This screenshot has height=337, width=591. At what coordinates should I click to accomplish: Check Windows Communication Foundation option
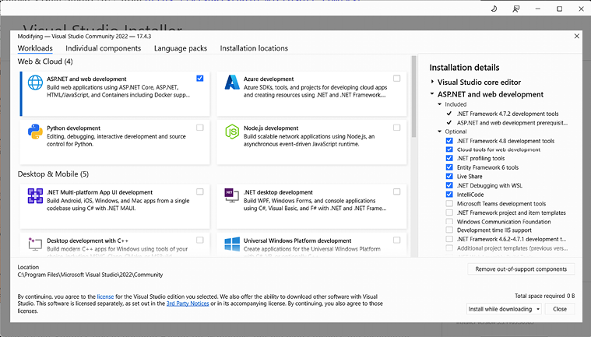click(x=449, y=221)
